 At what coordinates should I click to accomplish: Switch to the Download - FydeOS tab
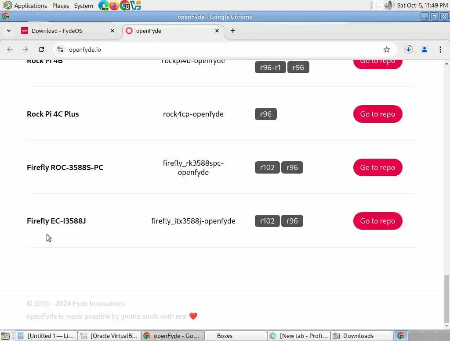pyautogui.click(x=68, y=31)
